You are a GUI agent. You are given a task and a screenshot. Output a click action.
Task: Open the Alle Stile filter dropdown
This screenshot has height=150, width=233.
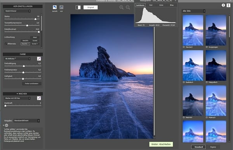click(x=193, y=11)
